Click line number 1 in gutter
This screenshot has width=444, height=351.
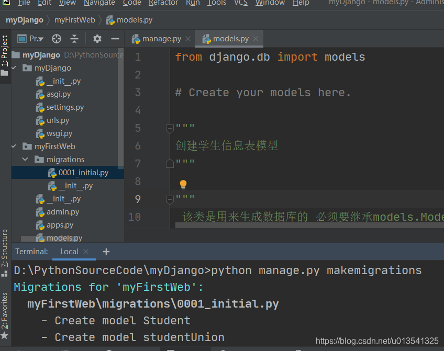pos(138,57)
